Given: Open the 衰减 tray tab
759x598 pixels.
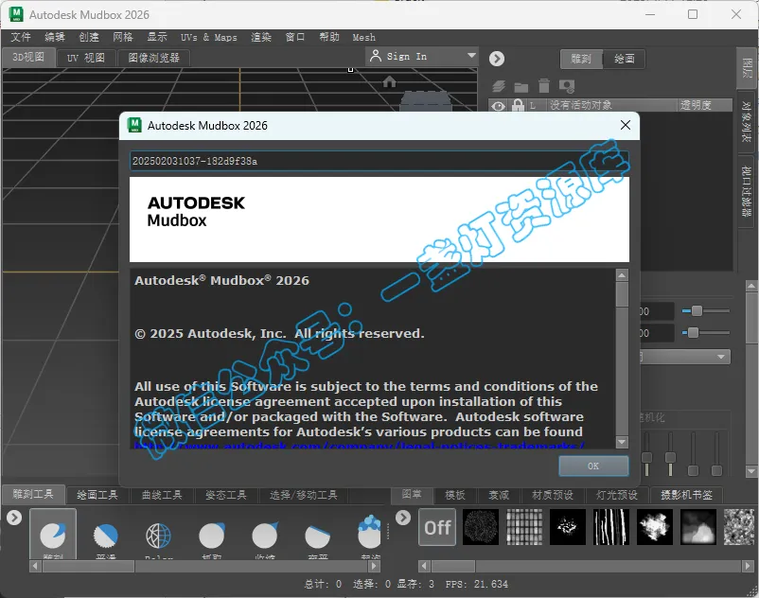Looking at the screenshot, I should pyautogui.click(x=499, y=495).
